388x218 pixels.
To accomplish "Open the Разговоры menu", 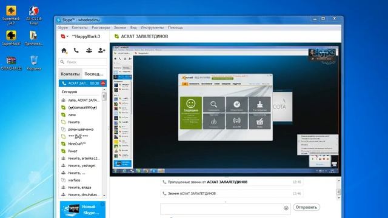I will (x=101, y=28).
